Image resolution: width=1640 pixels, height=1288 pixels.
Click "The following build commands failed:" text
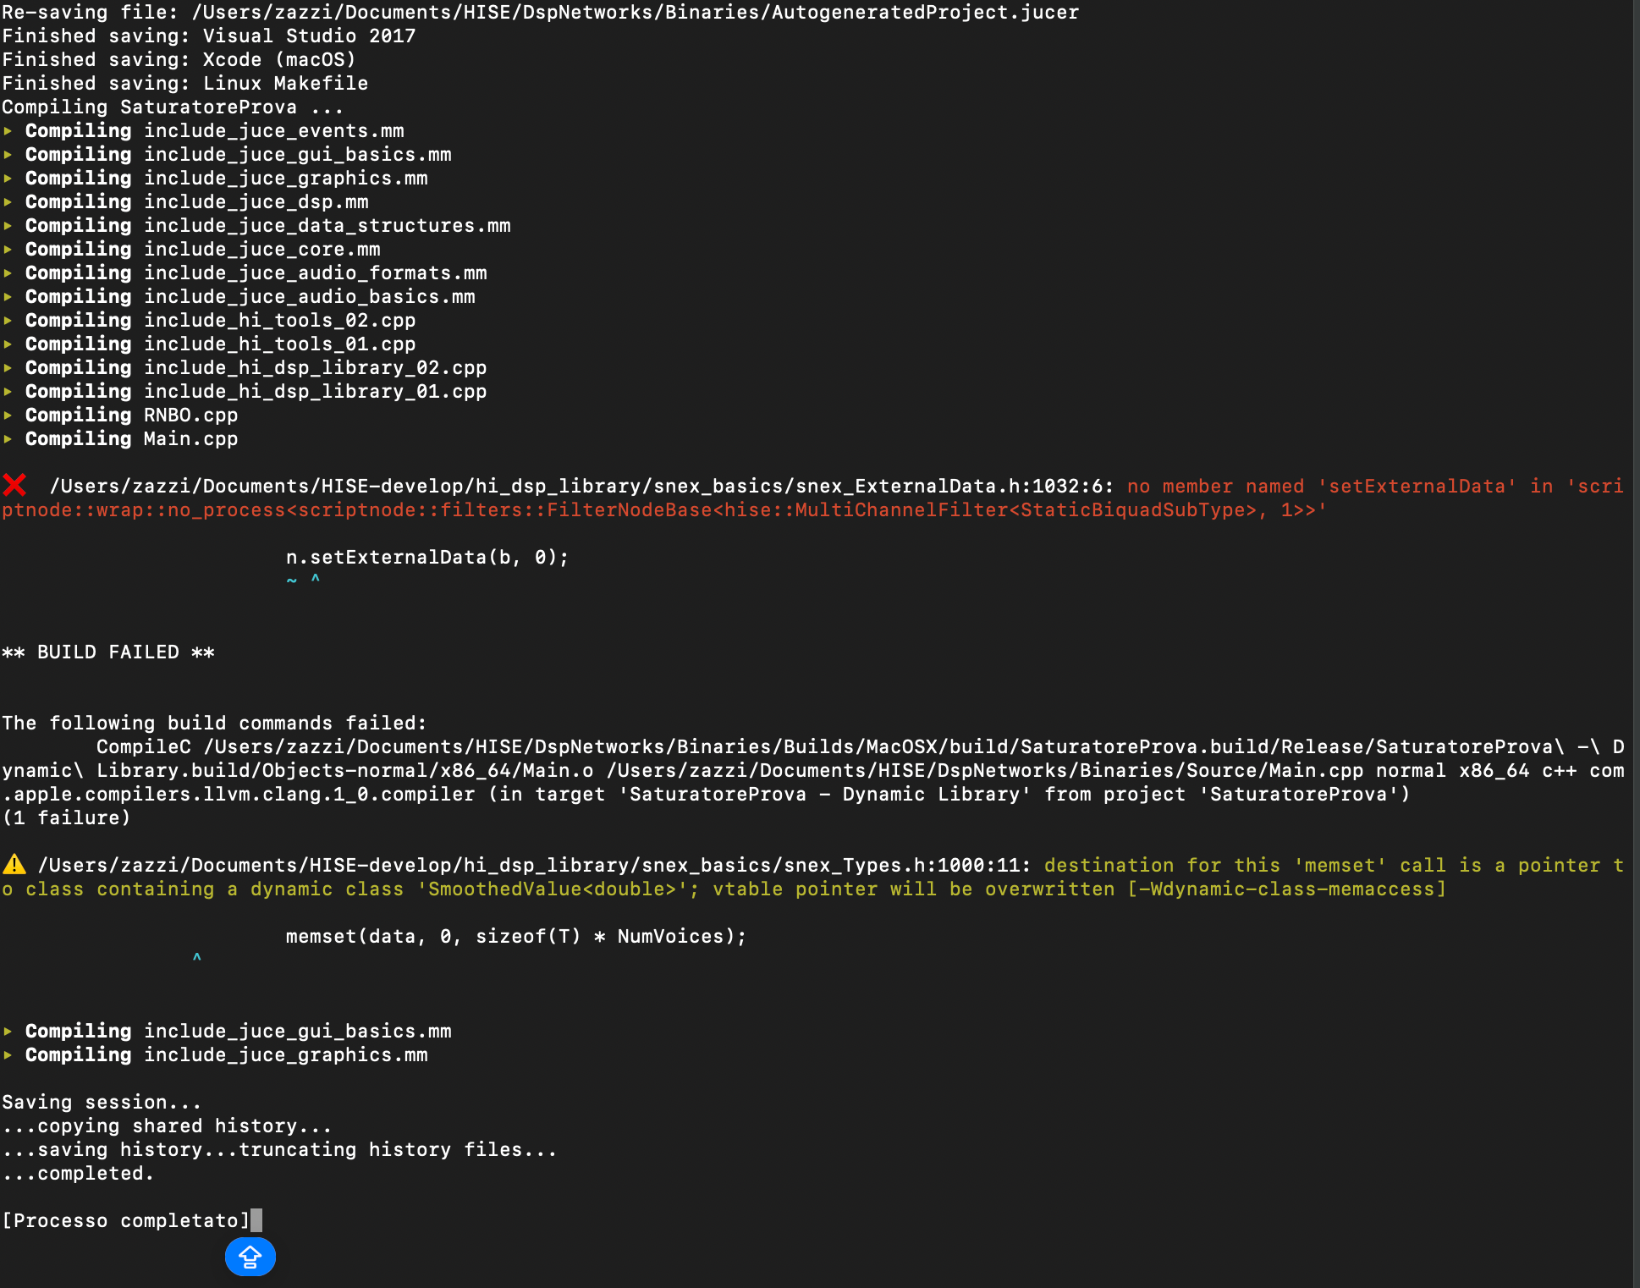215,724
